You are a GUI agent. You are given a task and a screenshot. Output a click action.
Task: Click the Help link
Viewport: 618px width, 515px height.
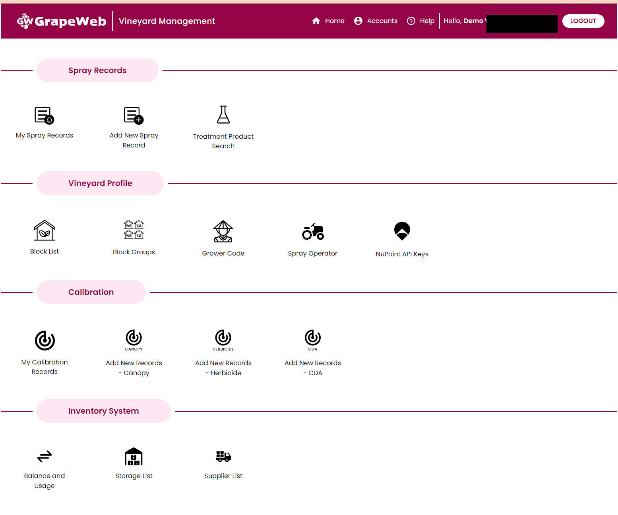pyautogui.click(x=420, y=21)
